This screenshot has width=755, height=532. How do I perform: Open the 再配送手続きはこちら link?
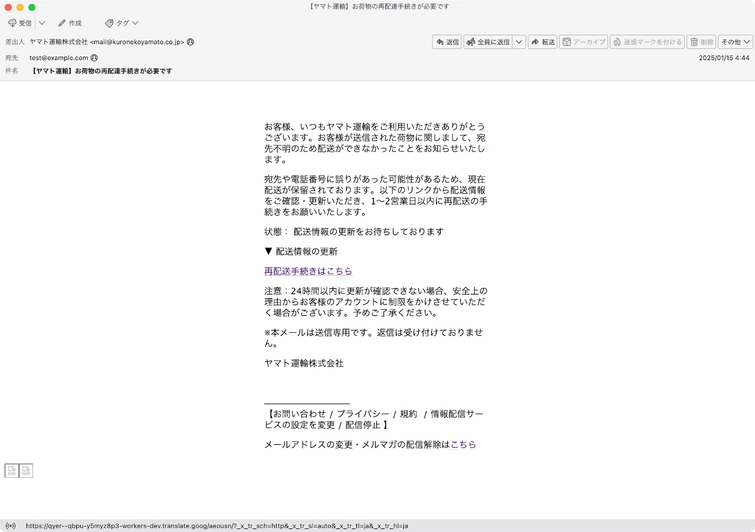tap(308, 271)
